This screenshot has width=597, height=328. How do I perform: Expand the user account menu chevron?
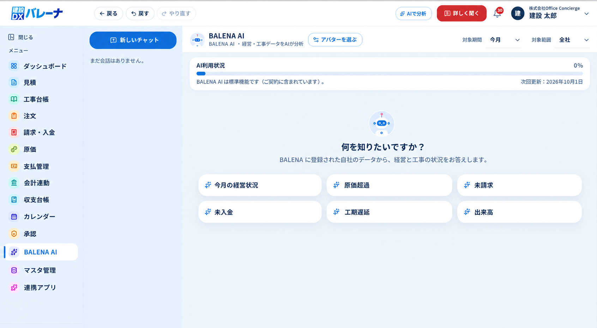586,14
